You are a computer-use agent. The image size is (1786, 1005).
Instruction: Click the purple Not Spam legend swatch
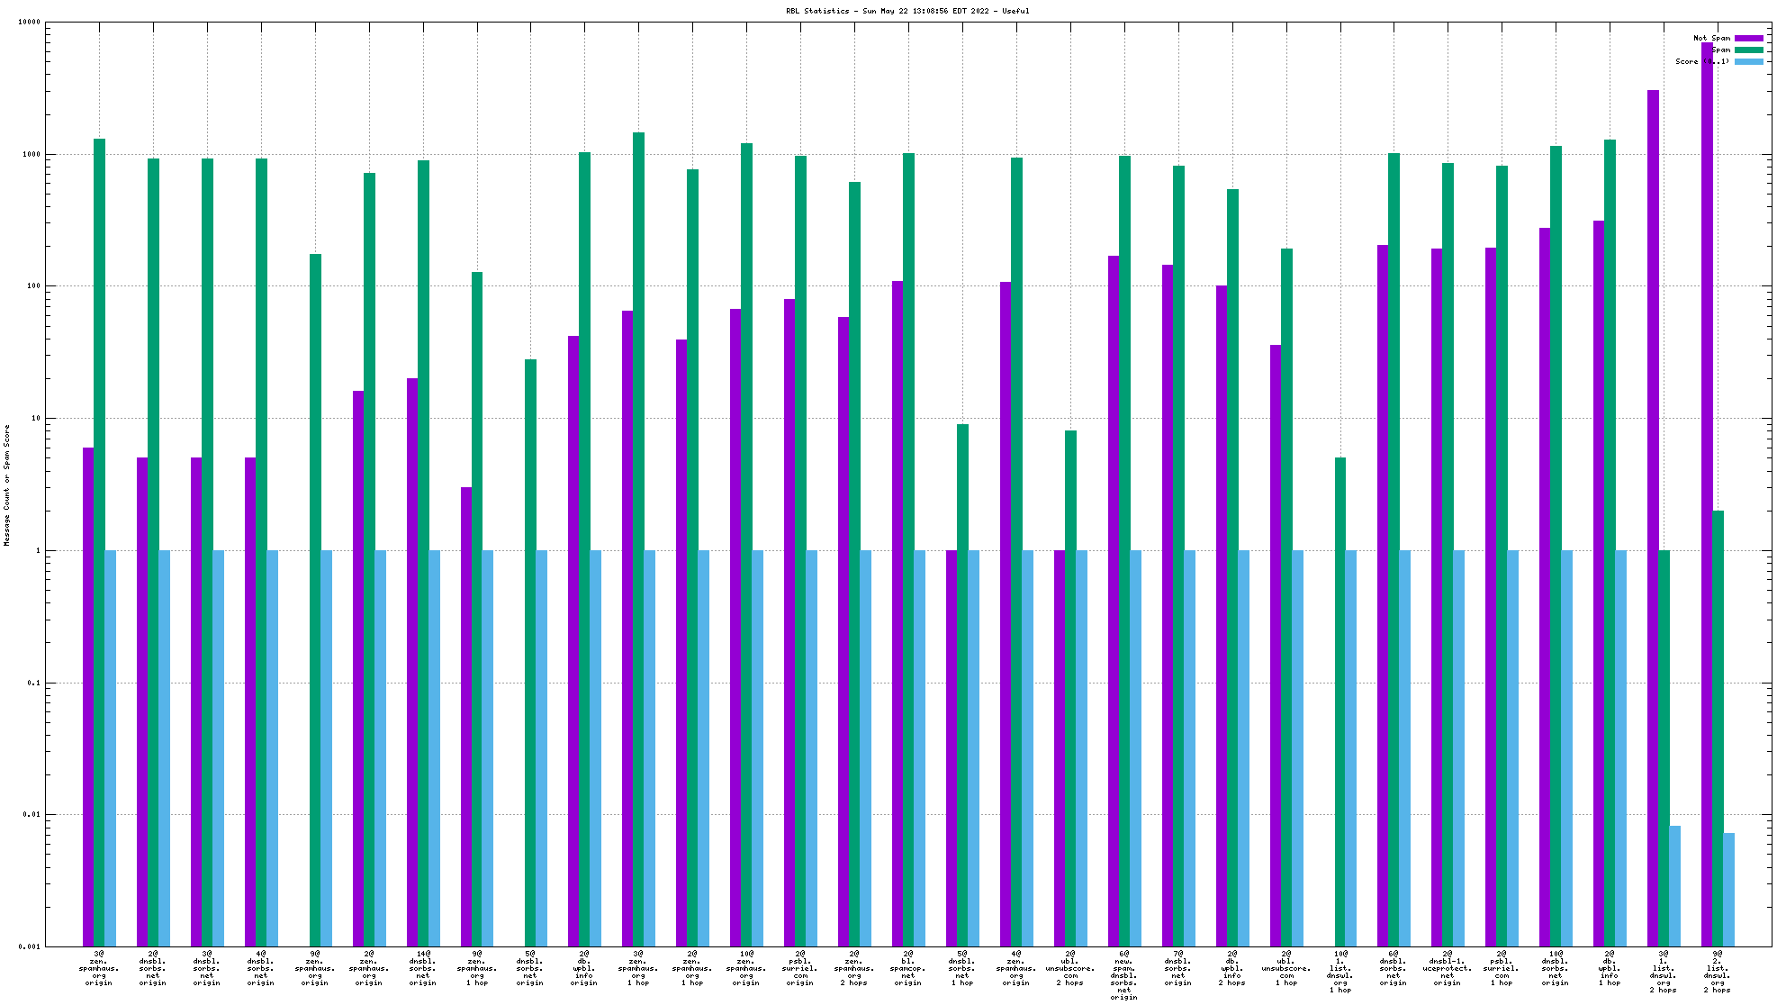point(1748,38)
